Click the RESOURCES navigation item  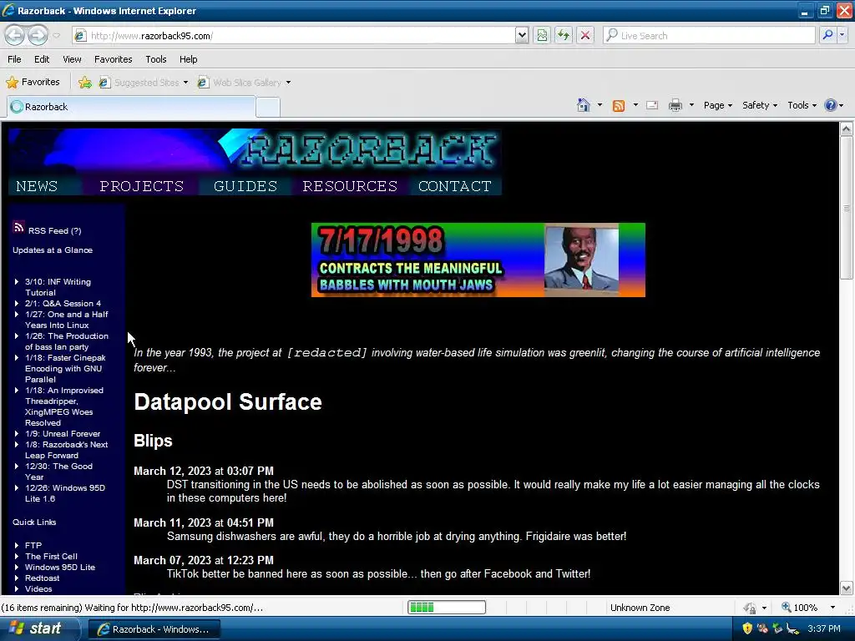click(350, 186)
